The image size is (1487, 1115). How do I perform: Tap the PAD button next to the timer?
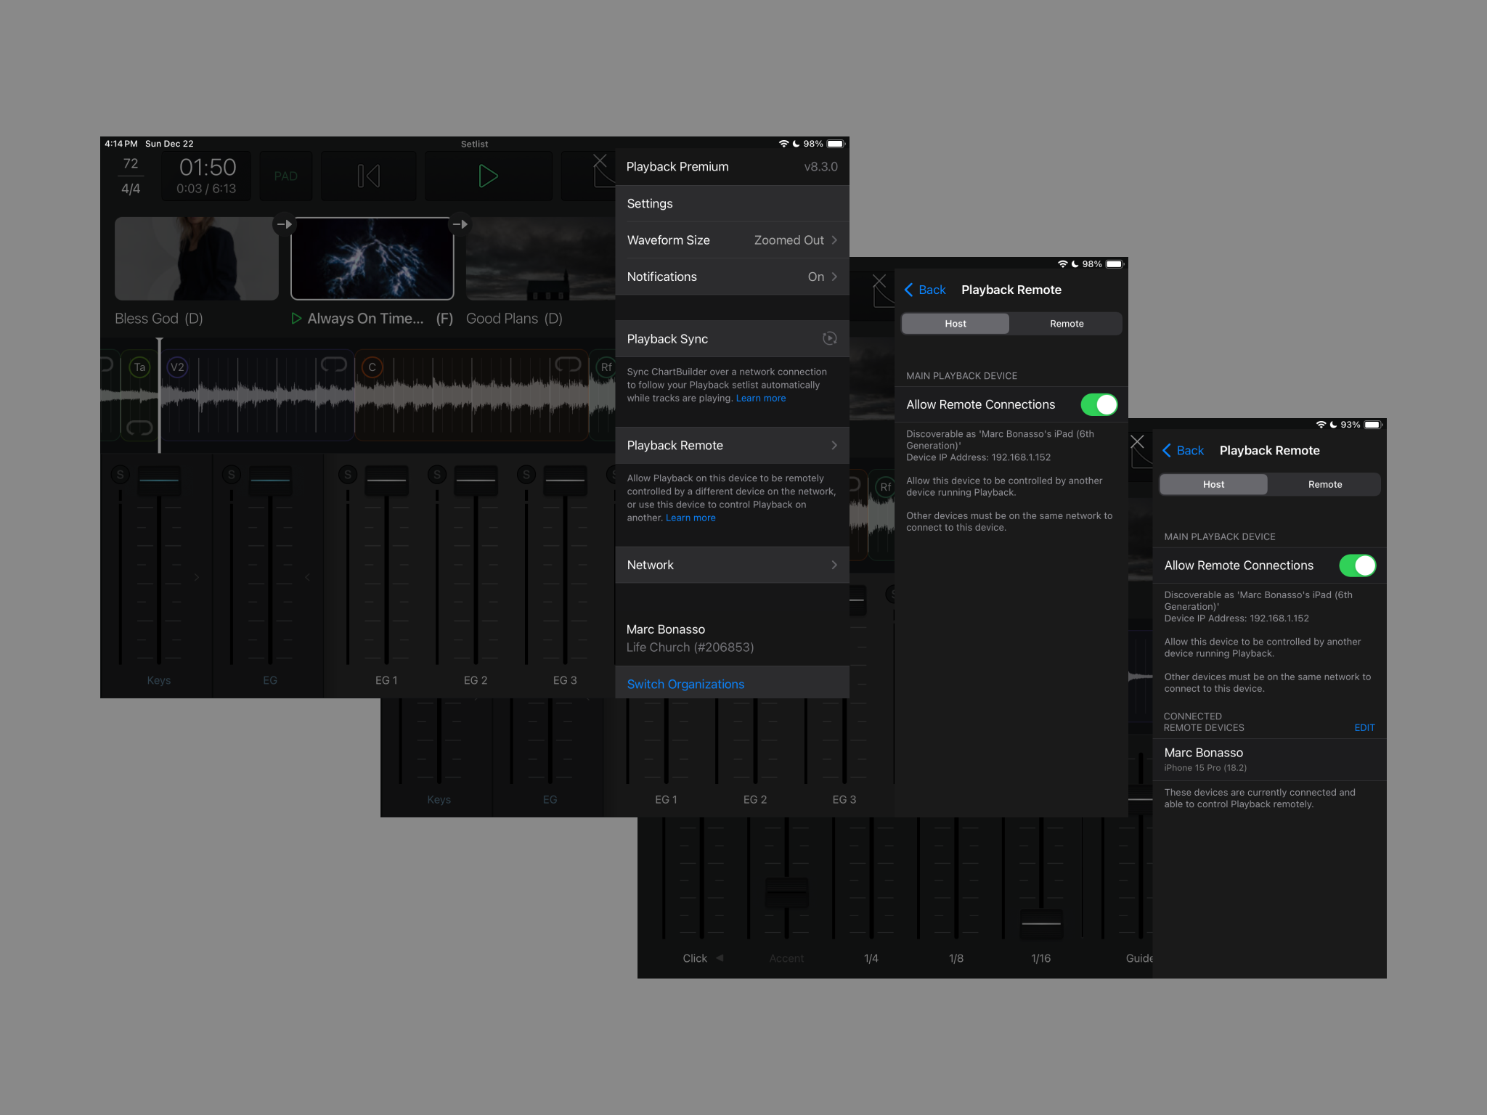click(x=285, y=175)
